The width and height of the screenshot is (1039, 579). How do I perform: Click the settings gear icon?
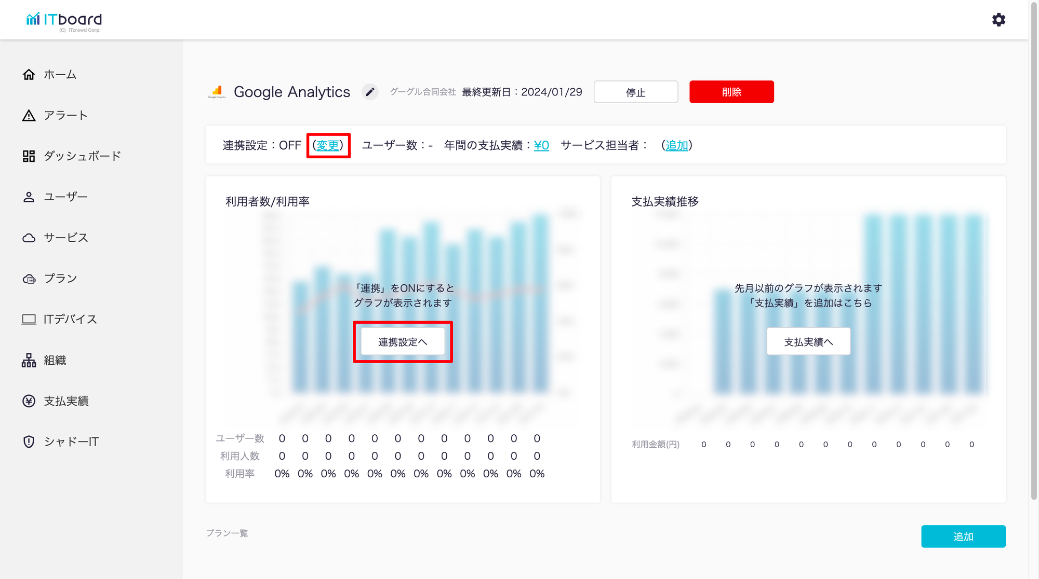[x=998, y=20]
